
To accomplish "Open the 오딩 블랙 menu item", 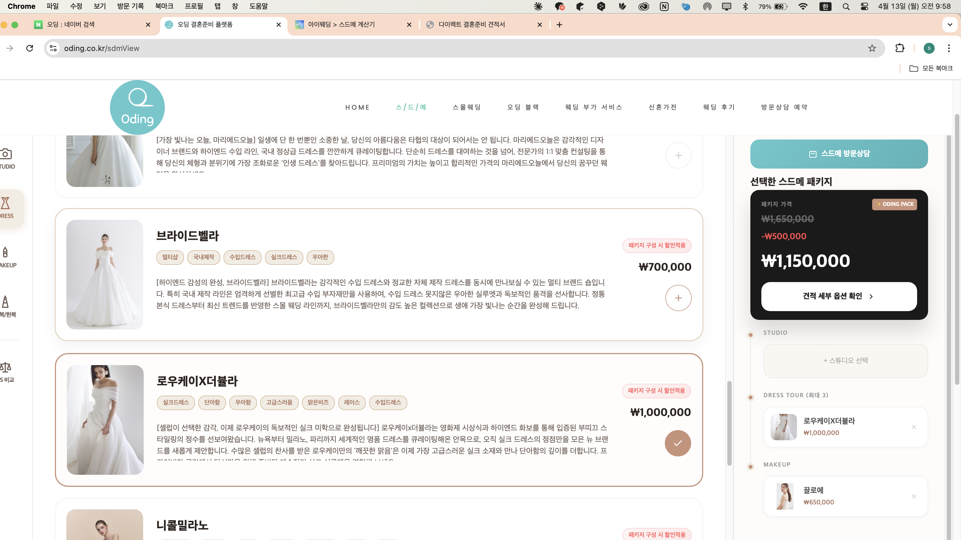I will click(x=523, y=107).
